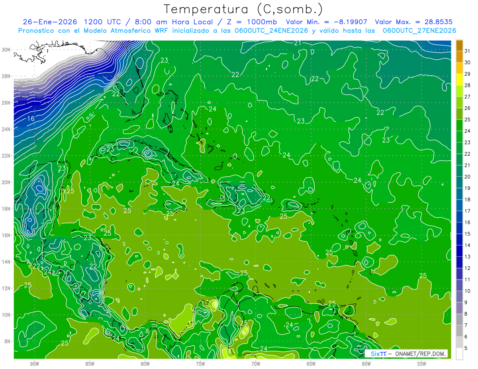
Task: Click the "16N" latitude axis label
Action: (7, 235)
